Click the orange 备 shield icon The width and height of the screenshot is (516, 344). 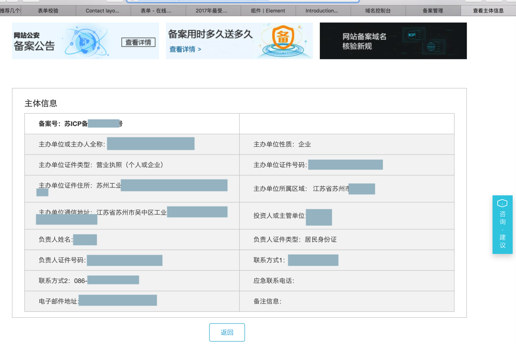[x=283, y=37]
